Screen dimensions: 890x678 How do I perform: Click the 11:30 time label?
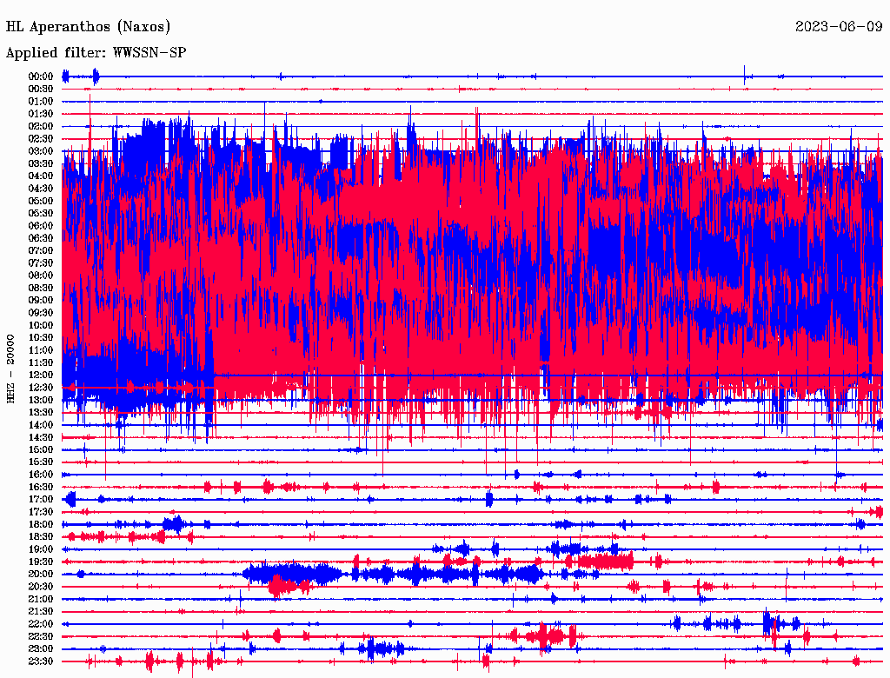pyautogui.click(x=41, y=362)
